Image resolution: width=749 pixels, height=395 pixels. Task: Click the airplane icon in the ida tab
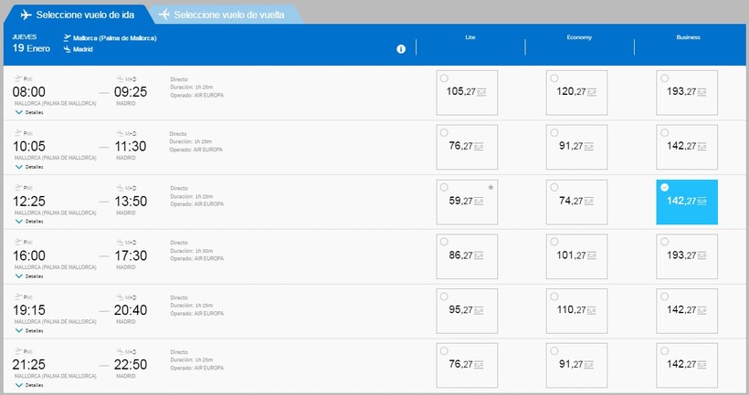pyautogui.click(x=26, y=16)
